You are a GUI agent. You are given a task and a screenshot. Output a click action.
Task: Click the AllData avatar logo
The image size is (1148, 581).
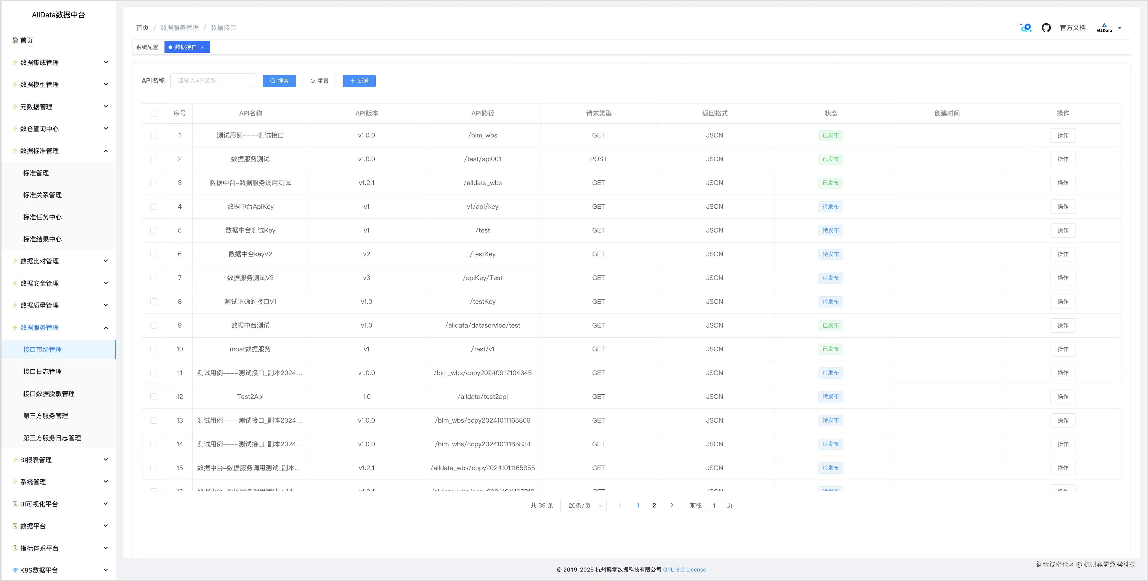[1104, 28]
